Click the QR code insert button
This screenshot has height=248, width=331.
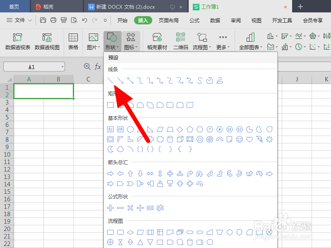pos(180,41)
